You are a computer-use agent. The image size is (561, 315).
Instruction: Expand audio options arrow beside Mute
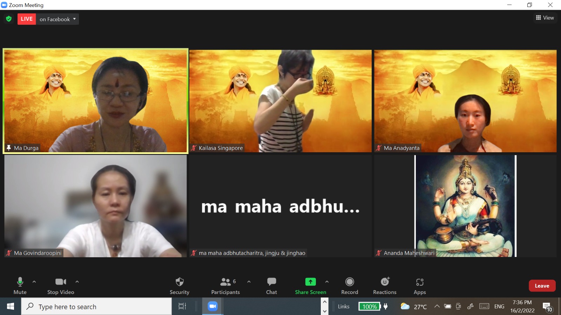tap(34, 282)
